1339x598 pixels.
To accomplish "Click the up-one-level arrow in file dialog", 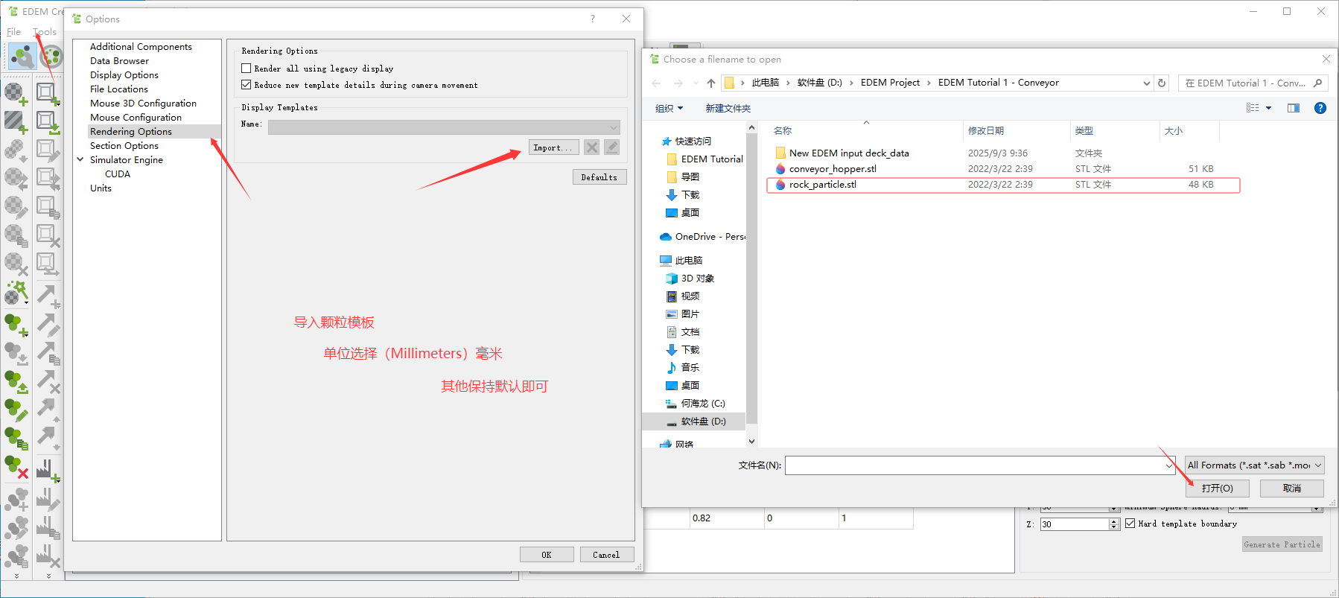I will (710, 83).
